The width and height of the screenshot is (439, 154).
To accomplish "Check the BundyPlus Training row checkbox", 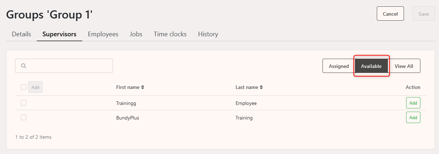I will 24,117.
